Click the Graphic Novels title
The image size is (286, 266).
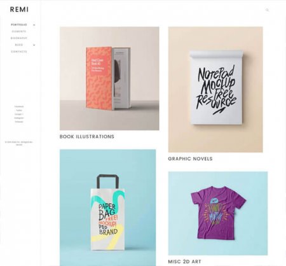(x=190, y=158)
